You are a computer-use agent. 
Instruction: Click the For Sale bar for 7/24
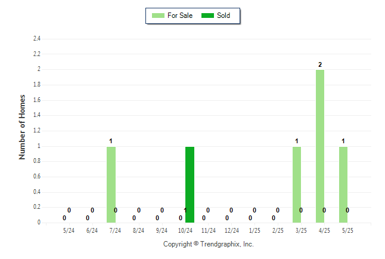111,185
